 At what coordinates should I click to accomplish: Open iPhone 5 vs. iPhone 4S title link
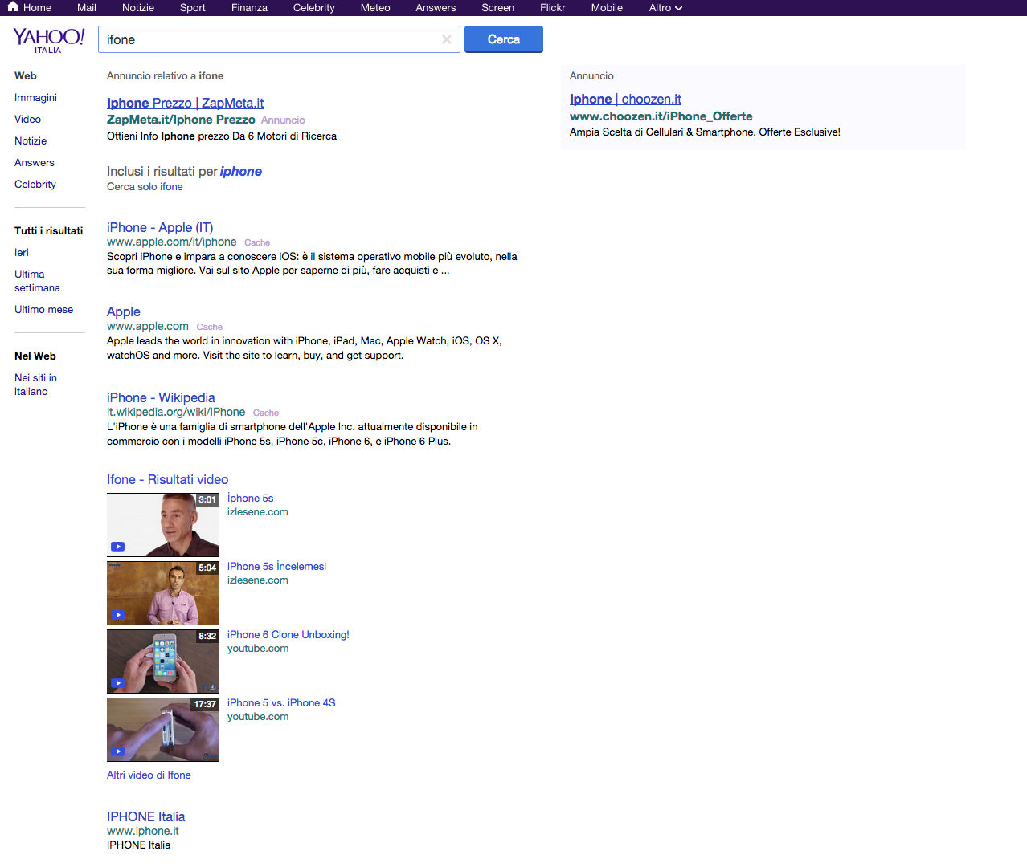click(x=281, y=702)
